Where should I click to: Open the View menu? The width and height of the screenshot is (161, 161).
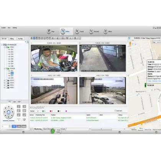(x=9, y=28)
